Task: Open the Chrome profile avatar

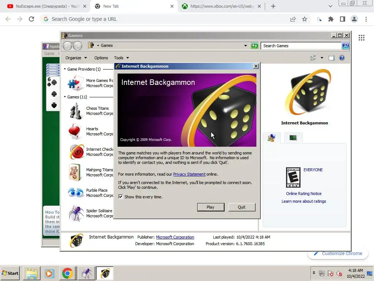Action: tap(354, 19)
